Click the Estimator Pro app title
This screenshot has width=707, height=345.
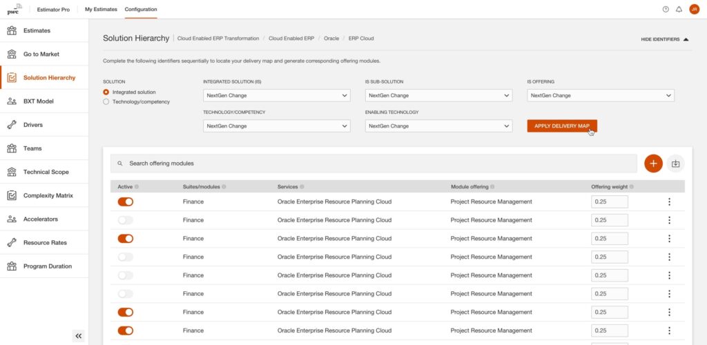[x=53, y=10]
